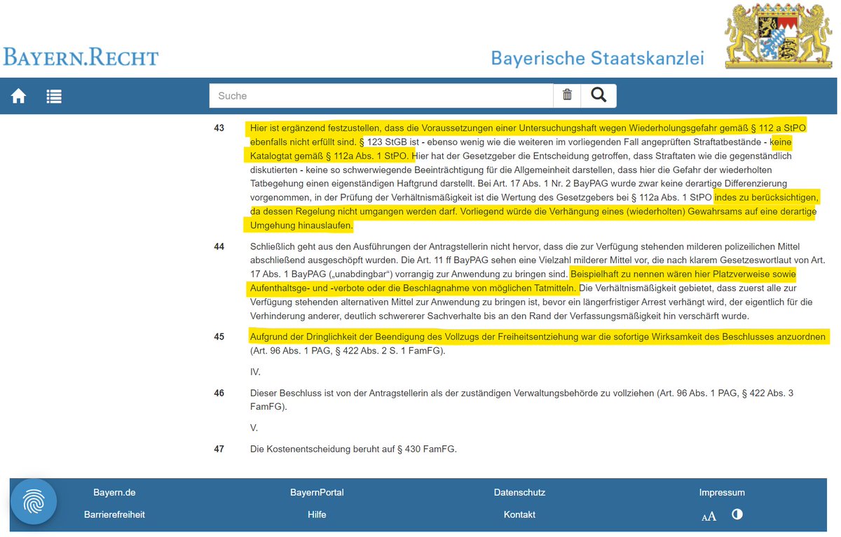The width and height of the screenshot is (841, 537).
Task: Click section heading IV.
Action: tap(255, 372)
